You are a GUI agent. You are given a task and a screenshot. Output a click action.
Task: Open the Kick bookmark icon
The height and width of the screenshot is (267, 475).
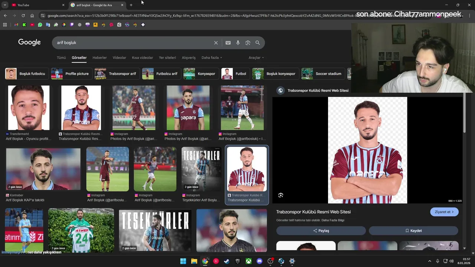click(x=24, y=25)
